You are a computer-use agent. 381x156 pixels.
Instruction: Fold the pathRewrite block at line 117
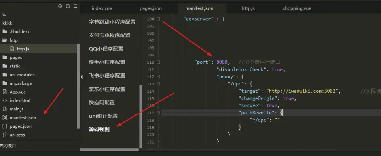tap(158, 112)
